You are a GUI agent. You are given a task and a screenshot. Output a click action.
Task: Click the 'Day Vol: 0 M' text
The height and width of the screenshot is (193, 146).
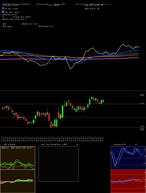(x=92, y=9)
